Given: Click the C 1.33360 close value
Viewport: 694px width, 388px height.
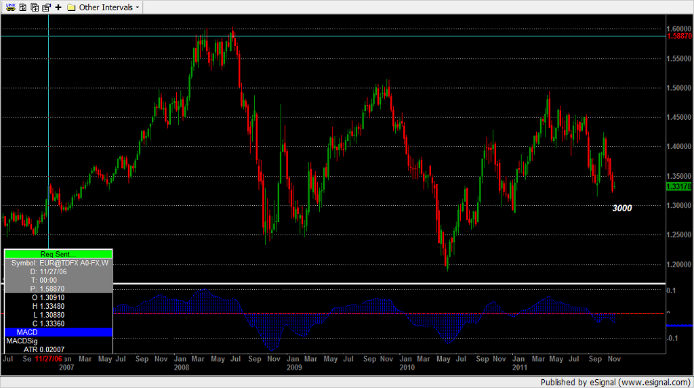Looking at the screenshot, I should point(52,324).
